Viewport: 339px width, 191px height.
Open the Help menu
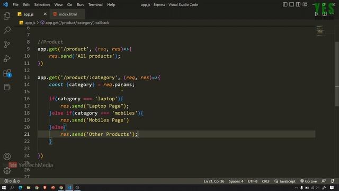(111, 5)
